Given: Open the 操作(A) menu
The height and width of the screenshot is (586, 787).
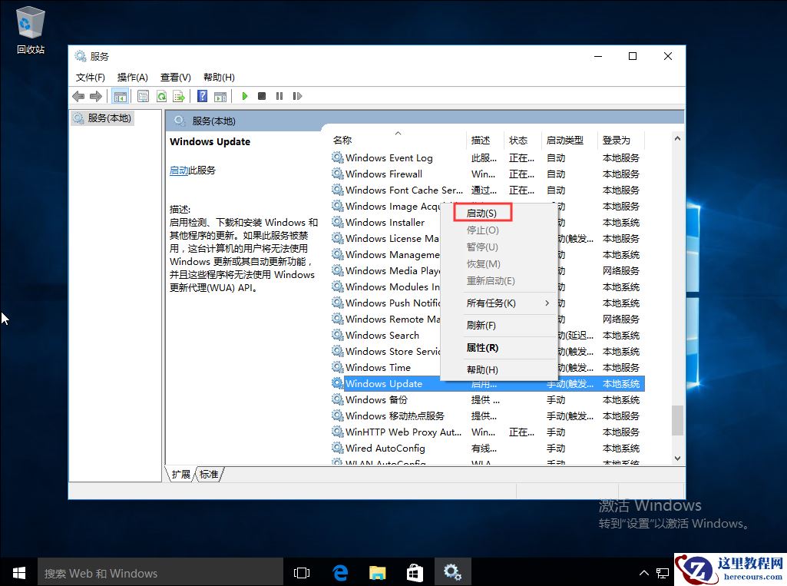Looking at the screenshot, I should [x=131, y=77].
